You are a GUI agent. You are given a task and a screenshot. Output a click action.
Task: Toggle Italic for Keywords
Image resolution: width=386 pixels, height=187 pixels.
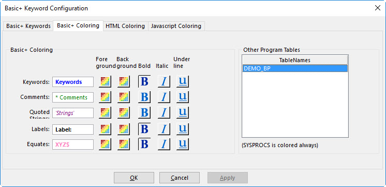(164, 81)
